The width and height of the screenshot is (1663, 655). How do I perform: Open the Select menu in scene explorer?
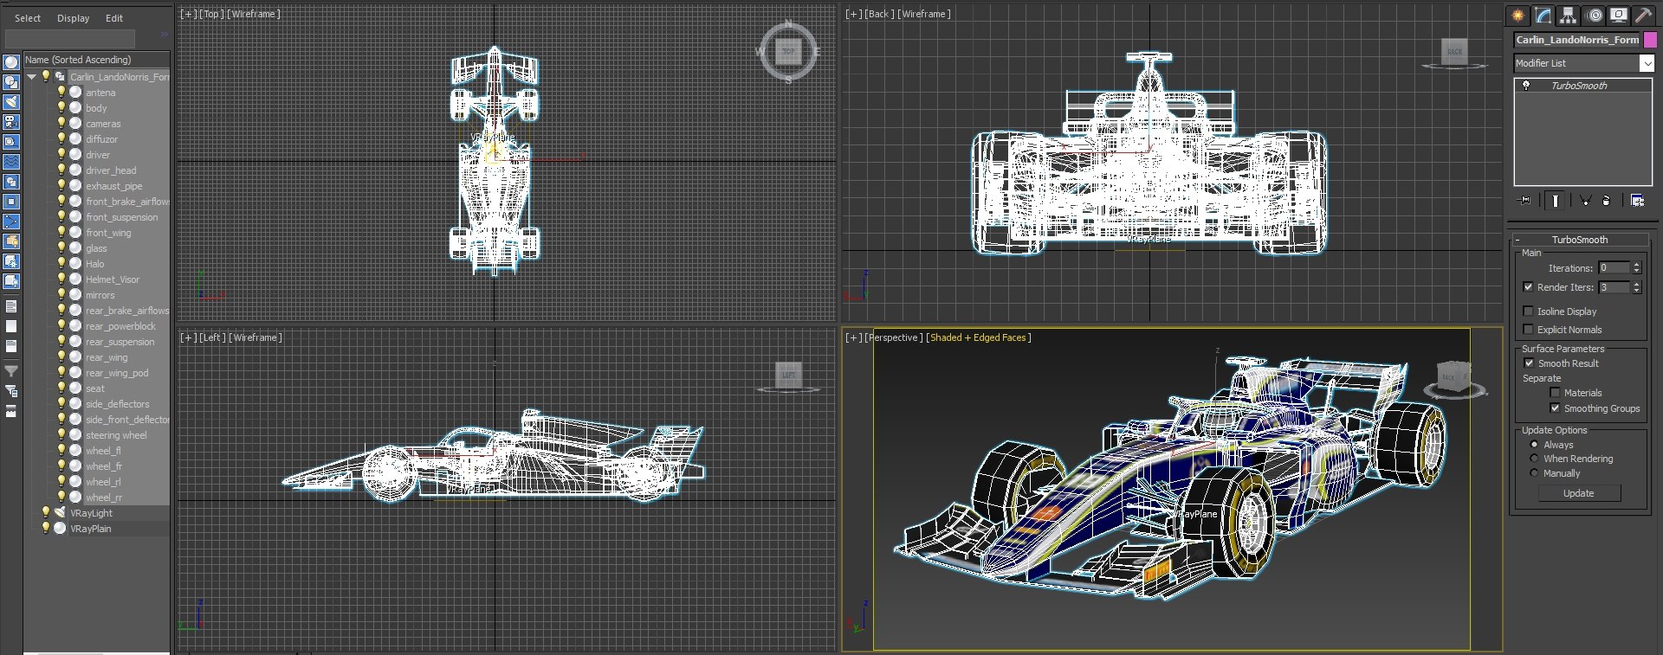[27, 18]
